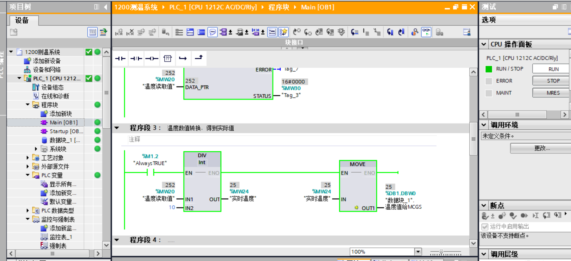Collapse the 调用环境 section

click(484, 125)
